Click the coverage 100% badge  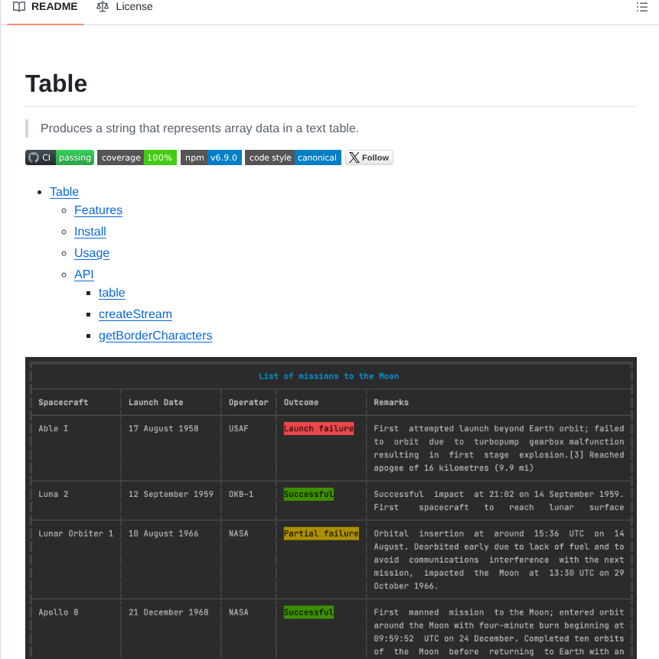[x=136, y=157]
